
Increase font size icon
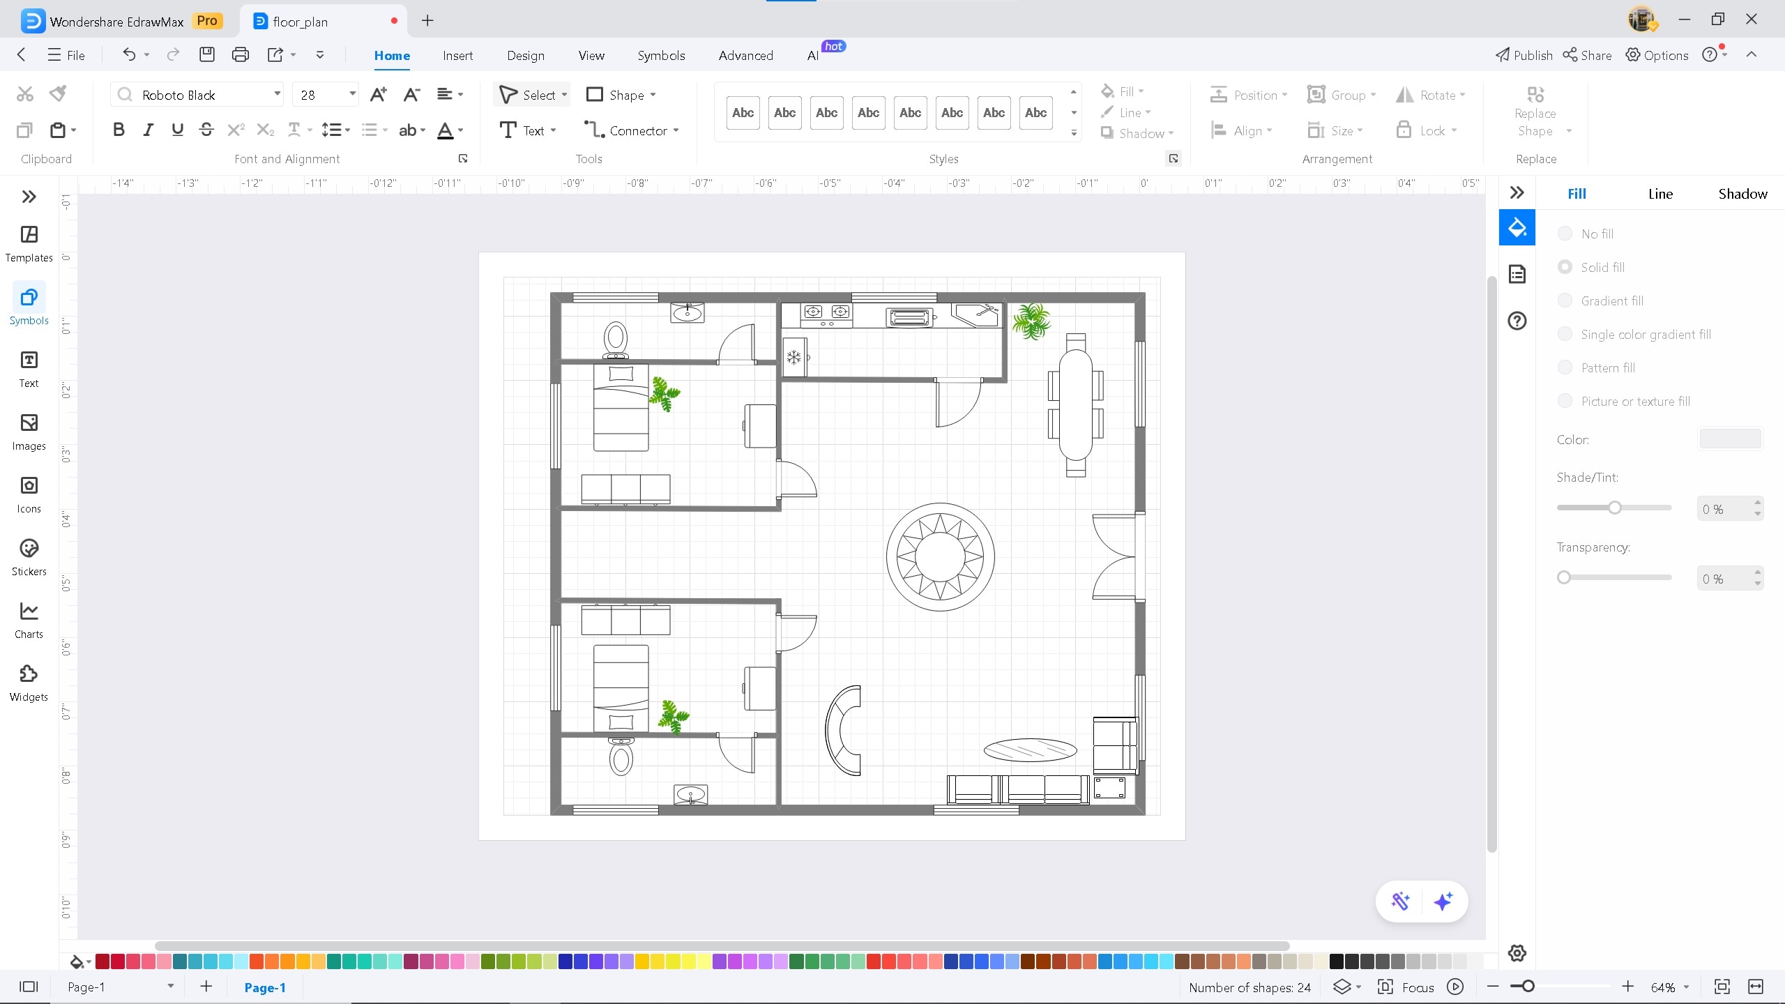[x=379, y=94]
